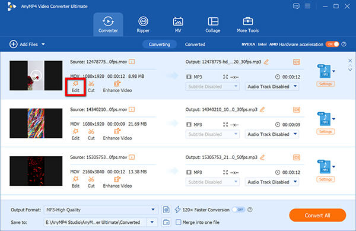
Task: Switch to the Collage tab
Action: [x=213, y=24]
